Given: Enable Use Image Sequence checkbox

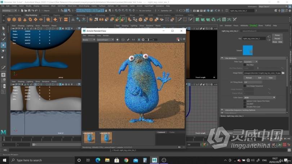Looking at the screenshot, I should [245, 86].
